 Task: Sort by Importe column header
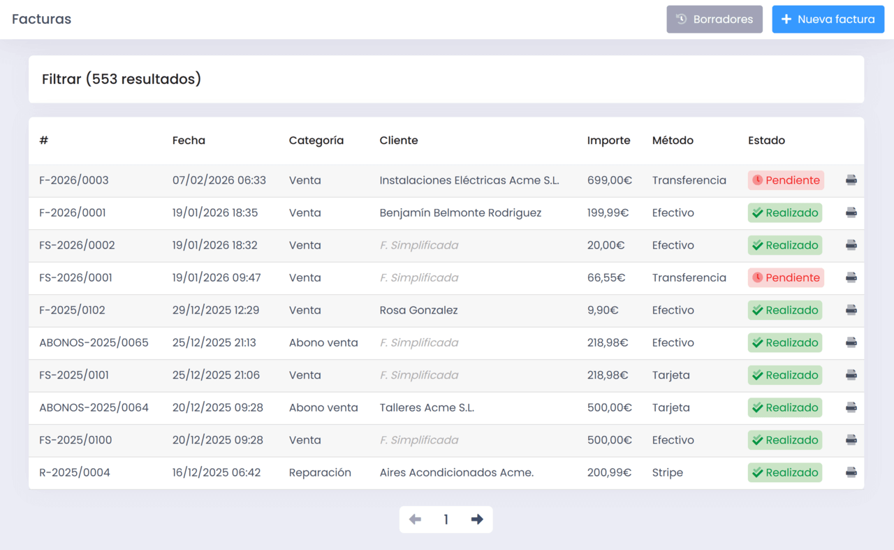tap(608, 140)
